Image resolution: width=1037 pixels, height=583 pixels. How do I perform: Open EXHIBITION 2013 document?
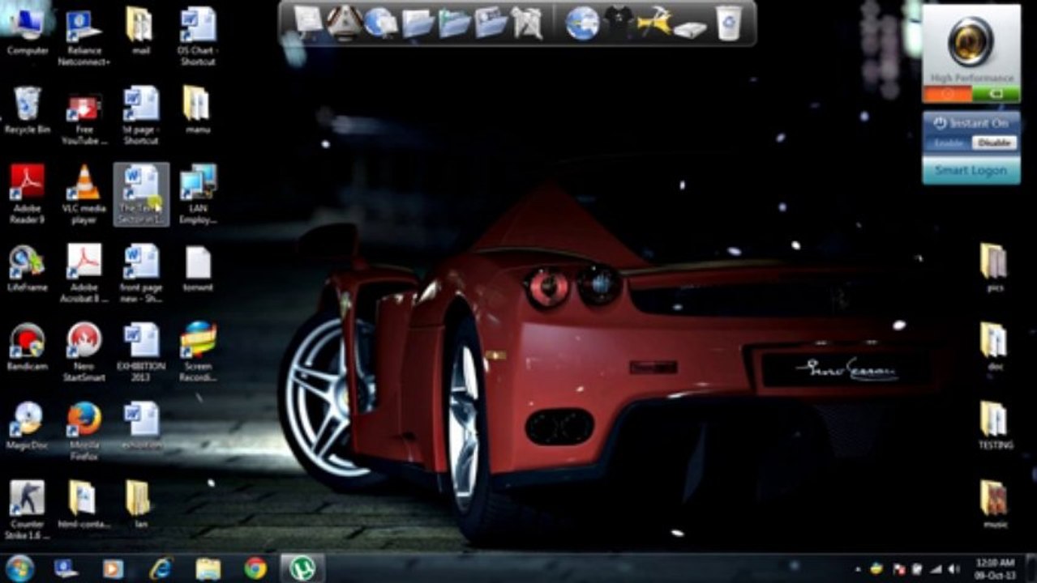pos(141,351)
